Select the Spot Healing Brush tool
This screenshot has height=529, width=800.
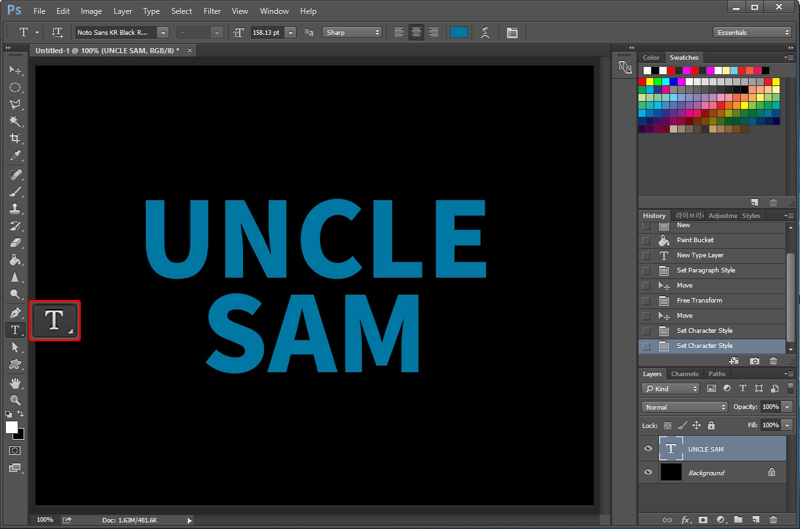tap(14, 175)
